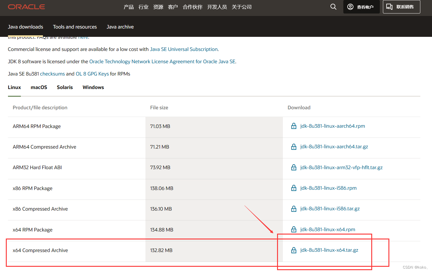The width and height of the screenshot is (432, 272).
Task: Go to Java downloads section
Action: point(25,27)
